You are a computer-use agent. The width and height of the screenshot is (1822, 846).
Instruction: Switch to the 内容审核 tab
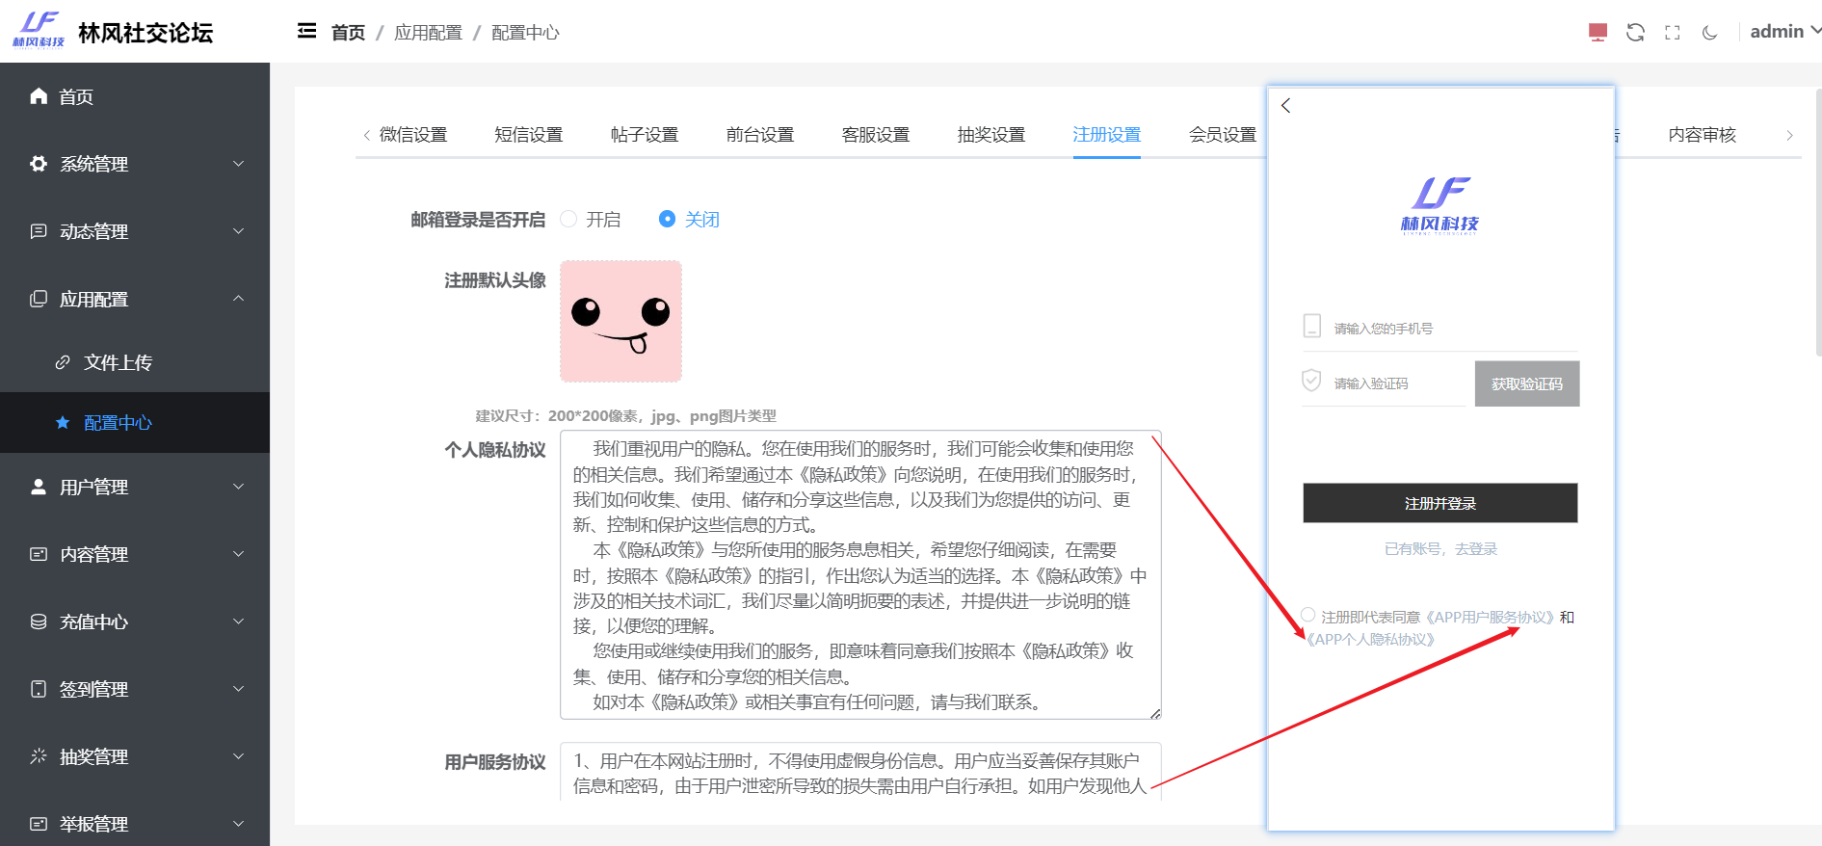click(1703, 135)
